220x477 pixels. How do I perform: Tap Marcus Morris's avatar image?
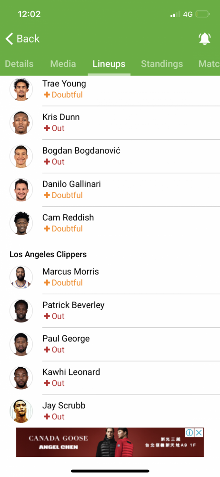point(21,277)
